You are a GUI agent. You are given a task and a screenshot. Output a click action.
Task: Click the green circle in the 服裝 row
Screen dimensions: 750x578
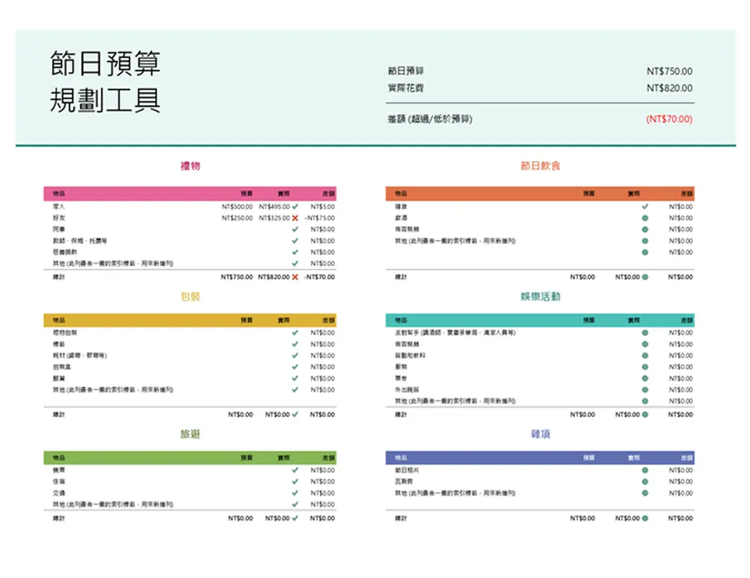(645, 367)
